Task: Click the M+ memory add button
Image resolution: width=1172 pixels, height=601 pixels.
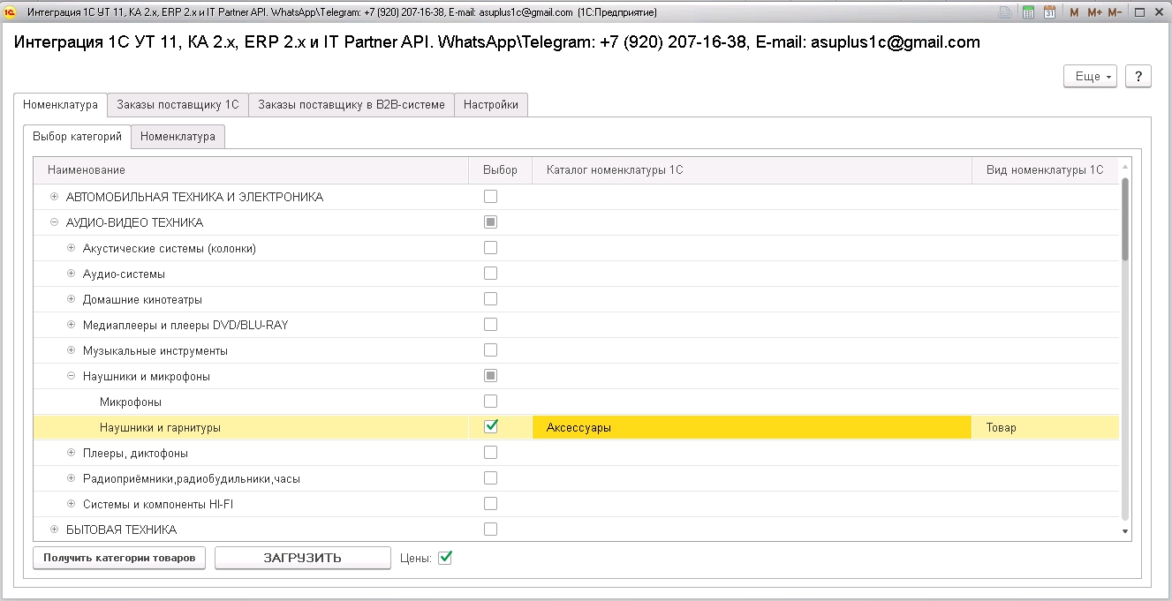Action: 1094,12
